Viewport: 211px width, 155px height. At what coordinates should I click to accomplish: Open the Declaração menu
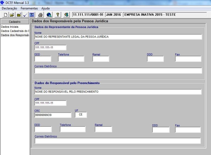click(9, 9)
